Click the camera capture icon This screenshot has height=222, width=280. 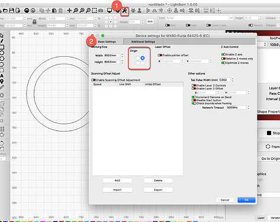[x=101, y=11]
